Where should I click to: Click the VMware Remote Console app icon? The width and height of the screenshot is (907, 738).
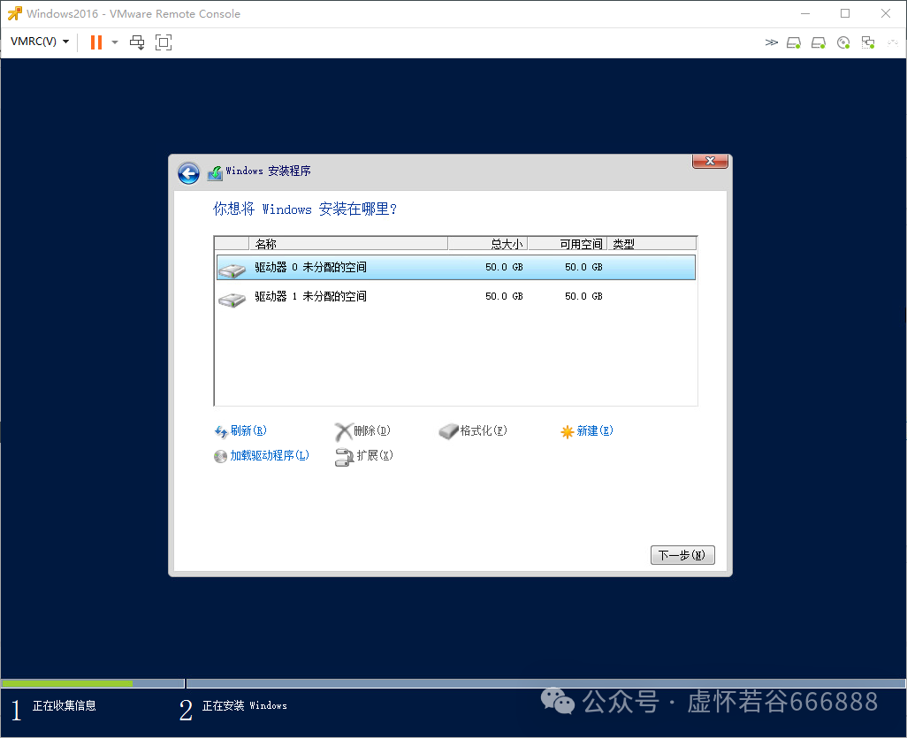(x=14, y=13)
